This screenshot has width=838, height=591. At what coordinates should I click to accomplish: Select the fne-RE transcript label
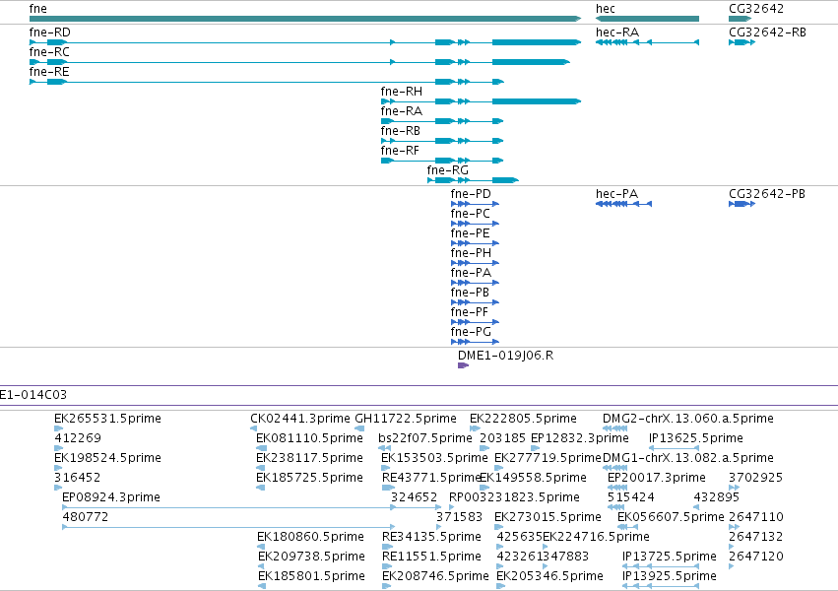(x=49, y=72)
